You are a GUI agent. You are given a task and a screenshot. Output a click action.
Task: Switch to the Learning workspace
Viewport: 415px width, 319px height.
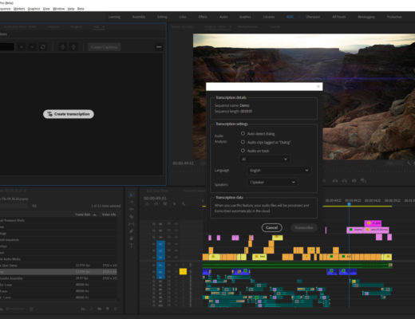point(114,17)
